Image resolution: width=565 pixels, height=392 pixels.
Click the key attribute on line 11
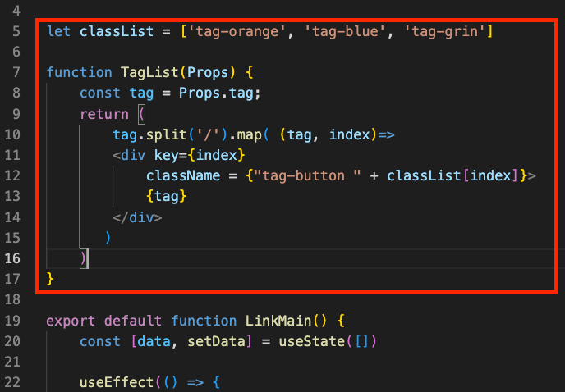pyautogui.click(x=166, y=156)
